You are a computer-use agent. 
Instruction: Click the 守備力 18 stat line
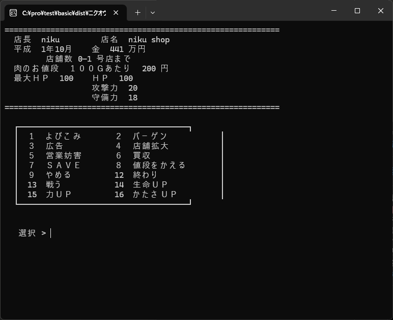(x=115, y=97)
